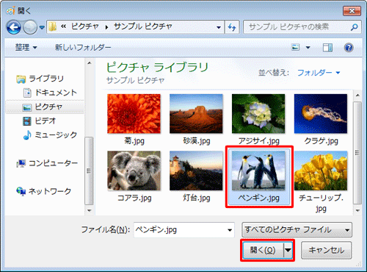Open the 並べ替え フォルダー dropdown

(319, 73)
